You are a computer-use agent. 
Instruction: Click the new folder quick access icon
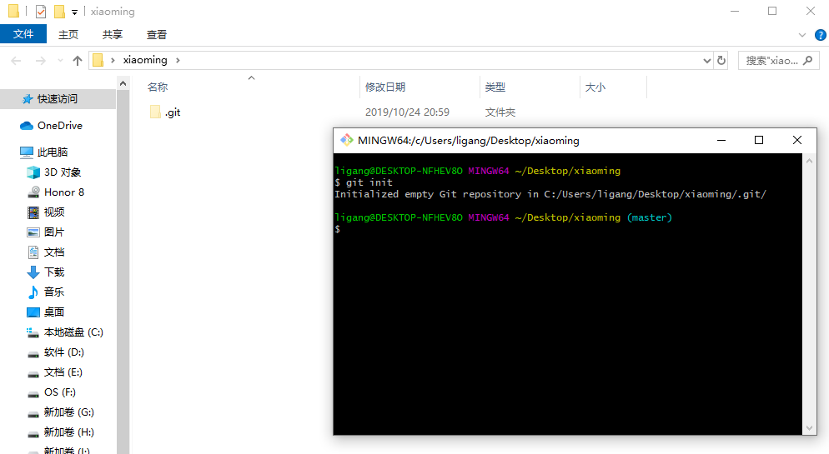(x=60, y=11)
